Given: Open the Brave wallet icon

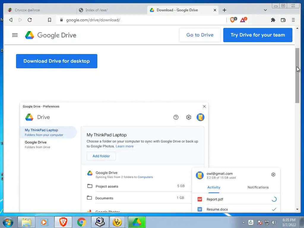Looking at the screenshot, I should [283, 20].
